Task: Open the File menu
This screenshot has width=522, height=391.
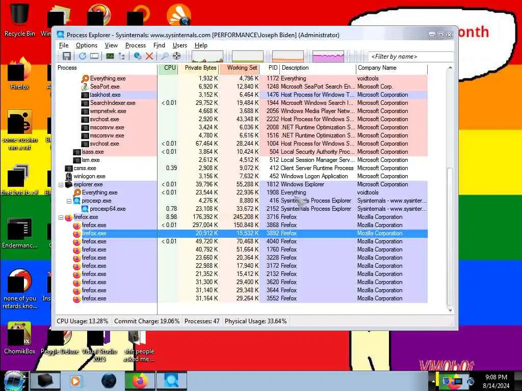Action: coord(64,45)
